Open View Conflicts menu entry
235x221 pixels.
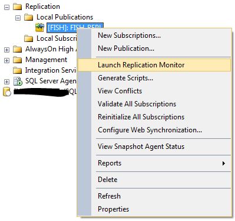[x=154, y=91]
